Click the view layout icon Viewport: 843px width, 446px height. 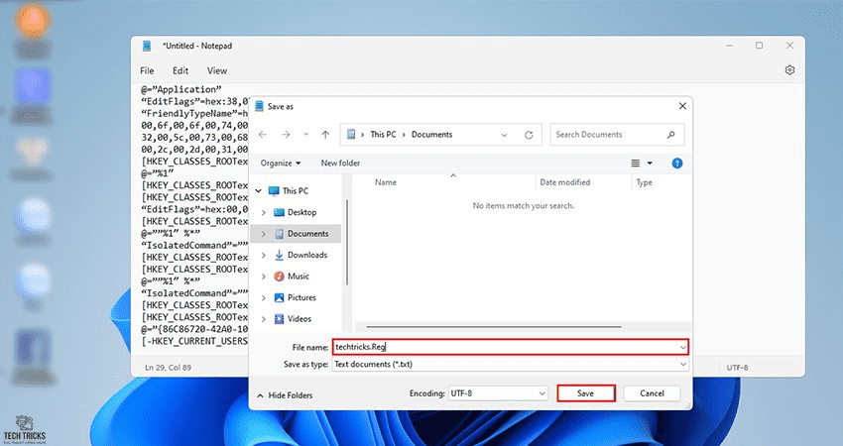[635, 163]
